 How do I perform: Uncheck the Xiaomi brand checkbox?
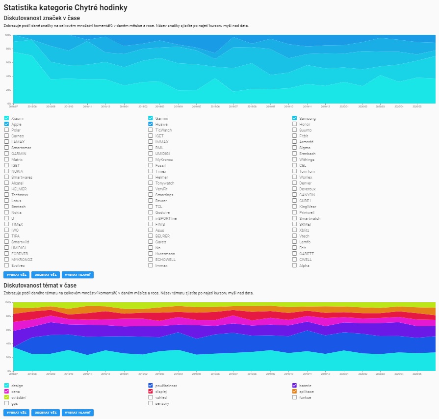tap(7, 118)
